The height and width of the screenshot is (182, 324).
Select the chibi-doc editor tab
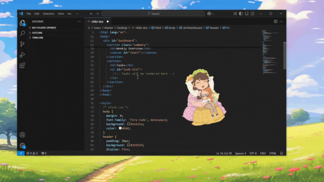[98, 21]
